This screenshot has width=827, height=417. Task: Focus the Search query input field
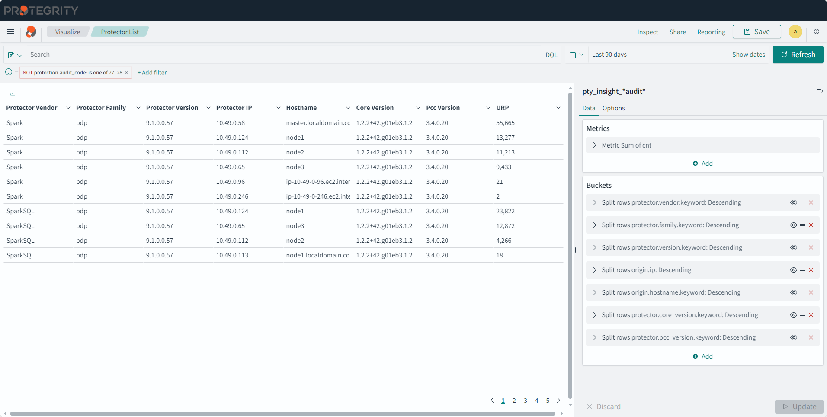[283, 55]
